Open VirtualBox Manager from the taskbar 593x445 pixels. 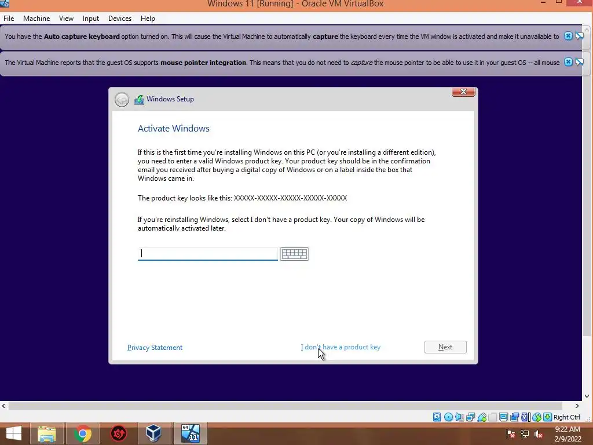point(153,433)
